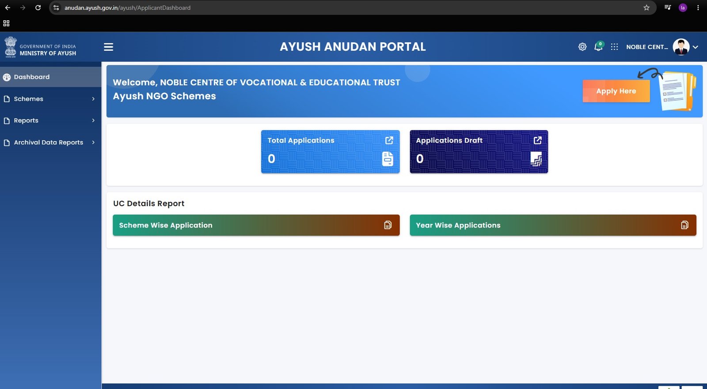Click the Ministry of Ayush emblem logo
Image resolution: width=707 pixels, height=389 pixels.
[x=11, y=47]
